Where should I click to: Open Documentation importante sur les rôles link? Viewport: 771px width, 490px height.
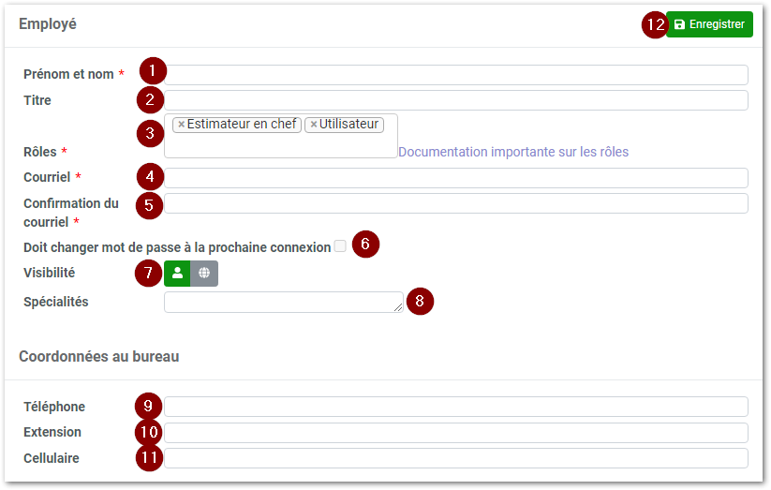[x=513, y=152]
